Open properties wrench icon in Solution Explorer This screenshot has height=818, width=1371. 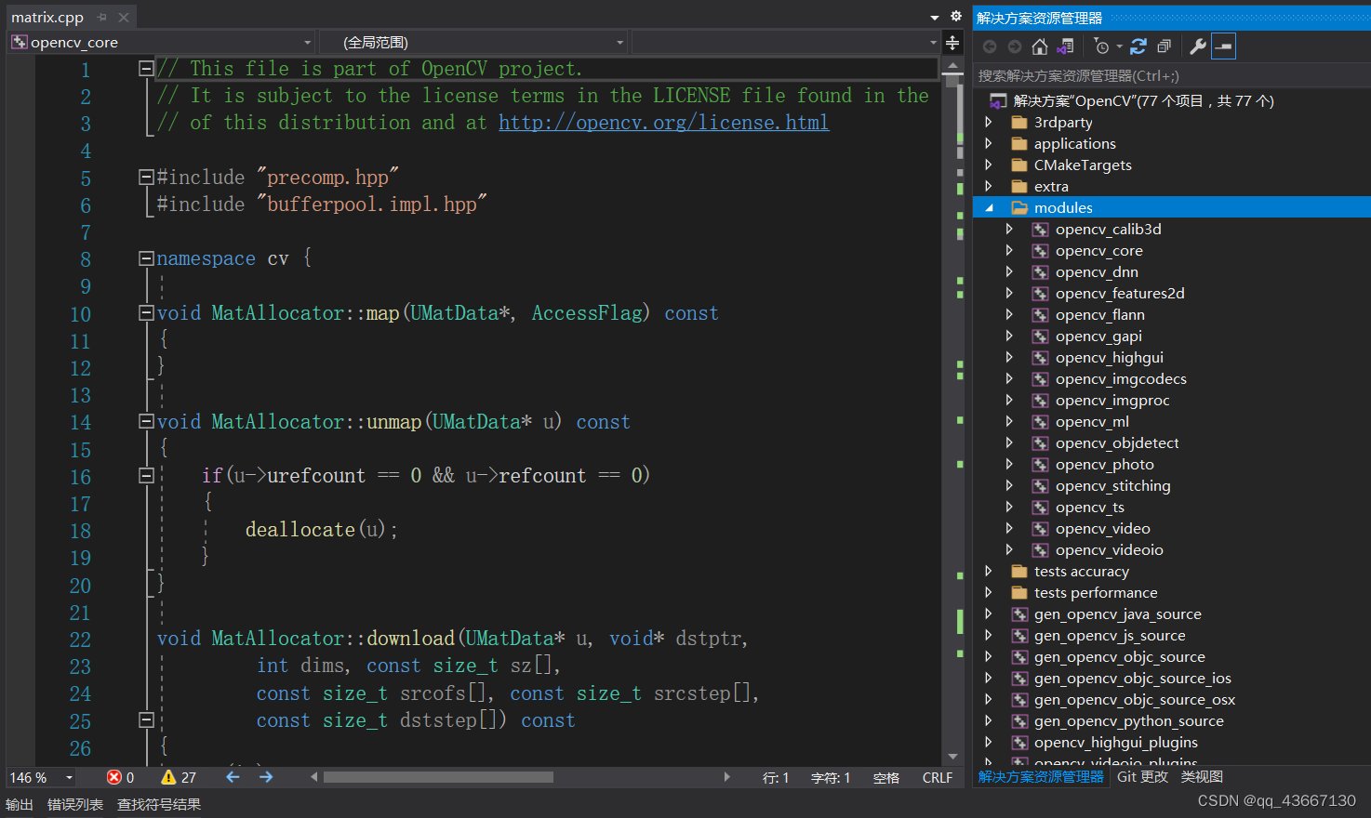click(1198, 46)
